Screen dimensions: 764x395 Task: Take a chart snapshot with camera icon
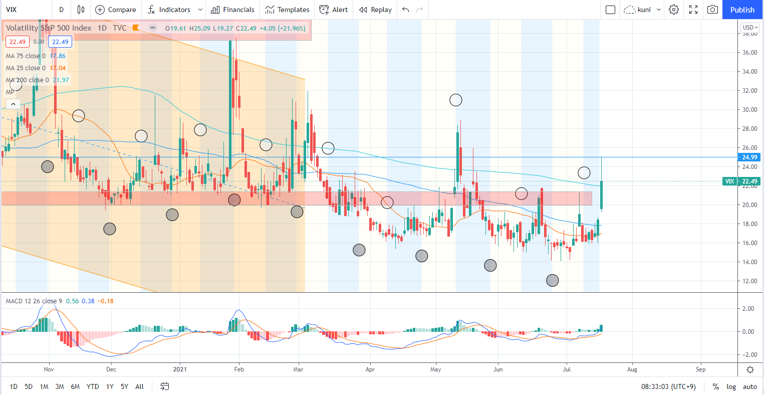(712, 10)
